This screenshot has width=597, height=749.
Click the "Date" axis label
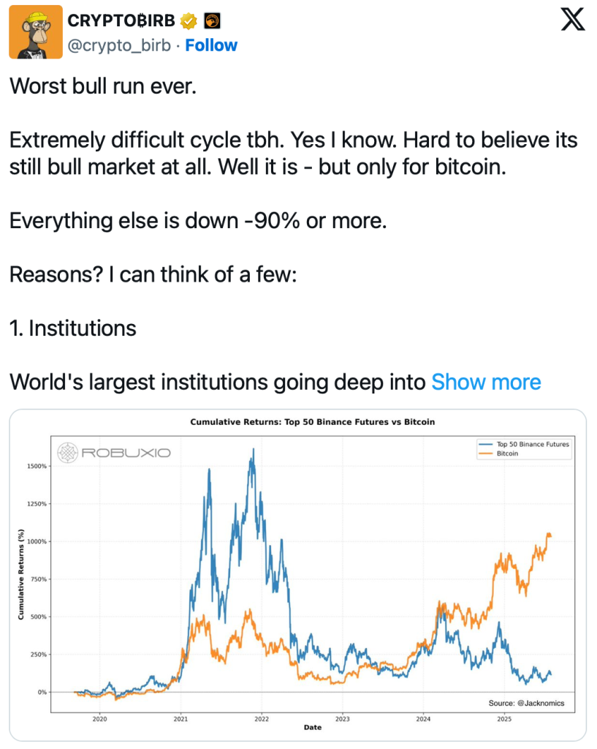pyautogui.click(x=312, y=727)
